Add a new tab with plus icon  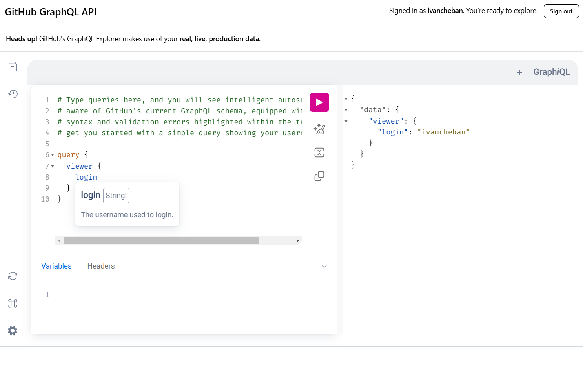pyautogui.click(x=519, y=73)
